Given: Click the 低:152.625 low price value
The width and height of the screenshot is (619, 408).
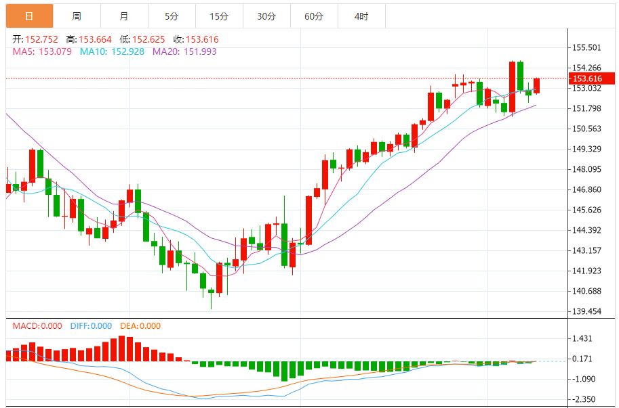Looking at the screenshot, I should coord(142,39).
